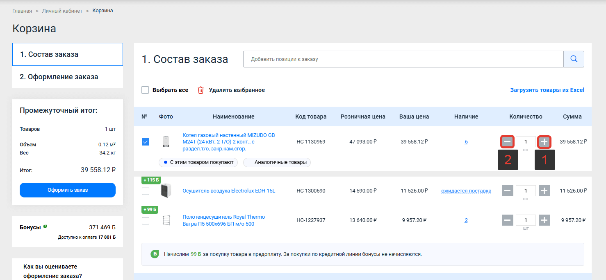Image resolution: width=606 pixels, height=280 pixels.
Task: Open Electrolux dehumidifier product thumbnail
Action: pyautogui.click(x=166, y=191)
